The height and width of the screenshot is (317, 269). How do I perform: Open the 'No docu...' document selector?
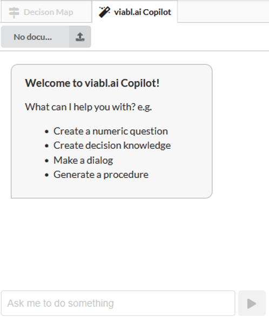[35, 37]
